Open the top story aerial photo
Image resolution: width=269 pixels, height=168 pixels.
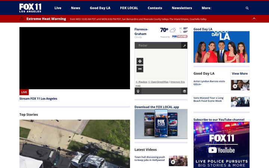[x=75, y=144]
